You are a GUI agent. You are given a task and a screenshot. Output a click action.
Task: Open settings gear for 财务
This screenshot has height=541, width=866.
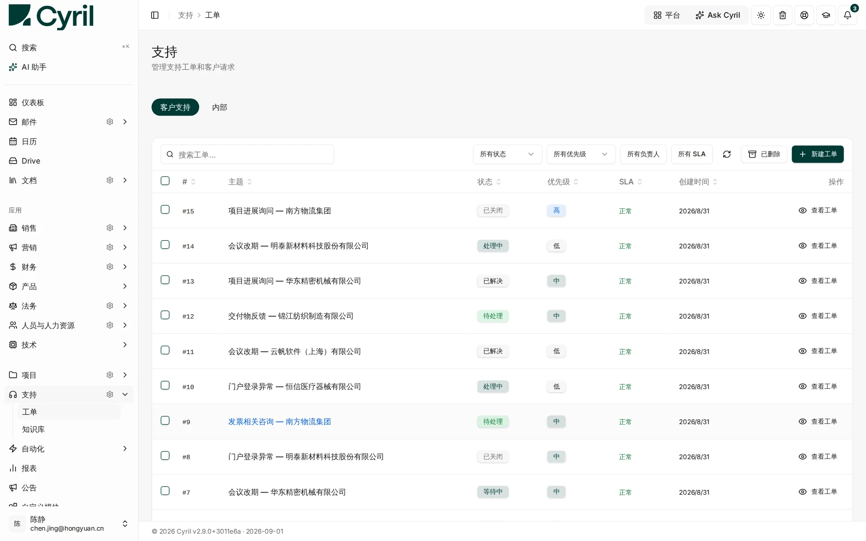(110, 267)
